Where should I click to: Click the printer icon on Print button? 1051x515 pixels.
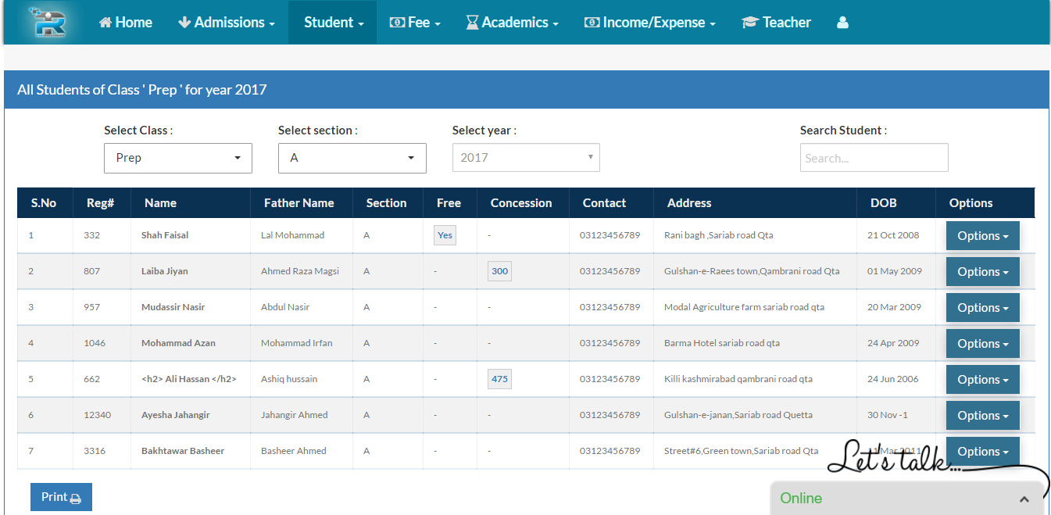click(76, 499)
